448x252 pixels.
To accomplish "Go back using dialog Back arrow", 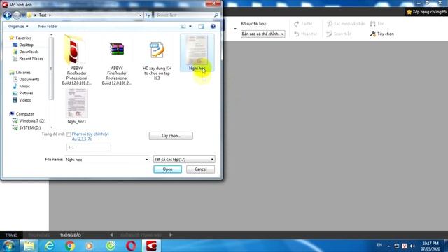I will (x=8, y=15).
